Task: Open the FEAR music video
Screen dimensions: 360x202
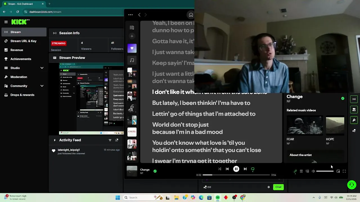Action: click(305, 126)
